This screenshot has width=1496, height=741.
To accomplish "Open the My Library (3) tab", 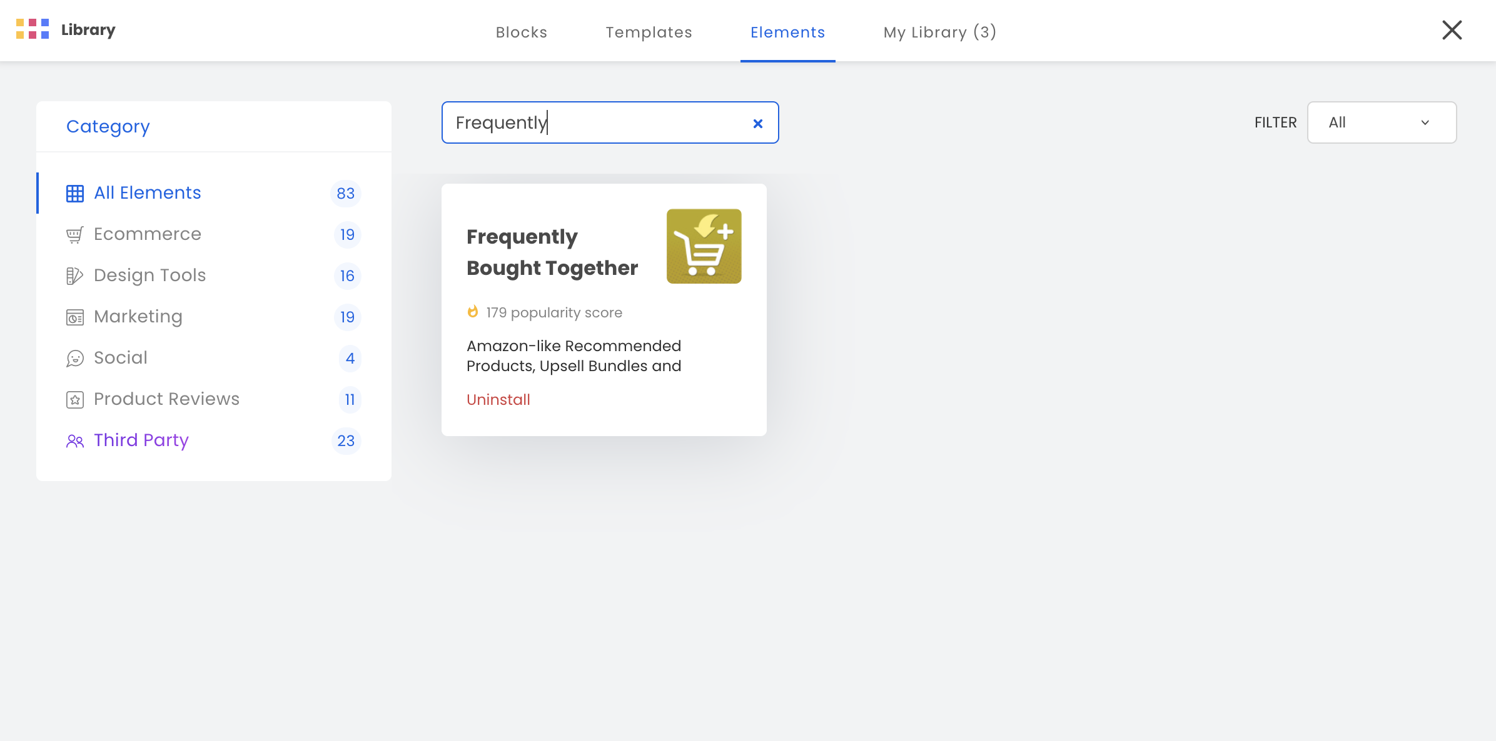I will click(x=940, y=32).
